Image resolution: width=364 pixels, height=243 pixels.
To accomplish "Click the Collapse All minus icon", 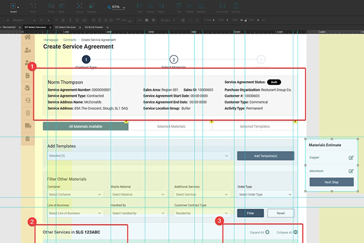I will click(295, 232).
